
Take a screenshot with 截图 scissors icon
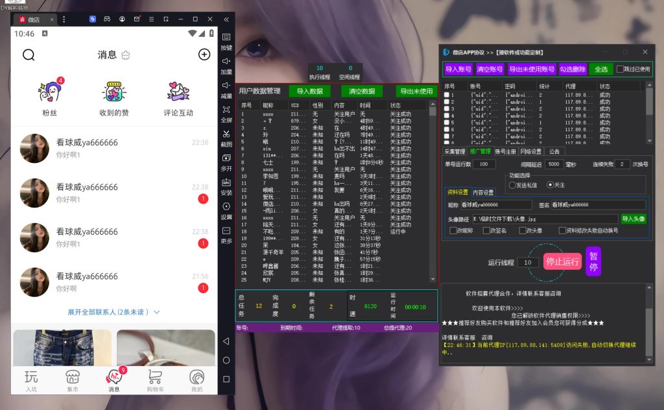tap(226, 138)
